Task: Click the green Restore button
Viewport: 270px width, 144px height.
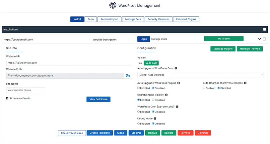Action: pos(169,133)
